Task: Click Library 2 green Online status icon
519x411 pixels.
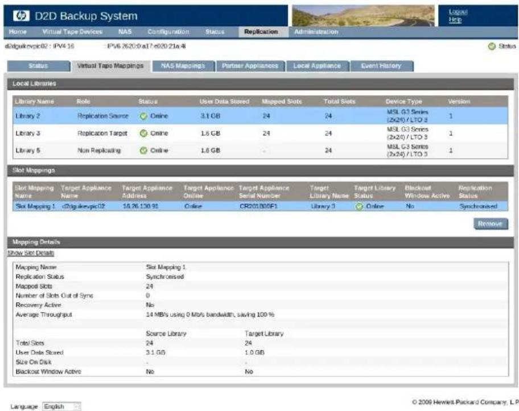Action: [x=143, y=116]
